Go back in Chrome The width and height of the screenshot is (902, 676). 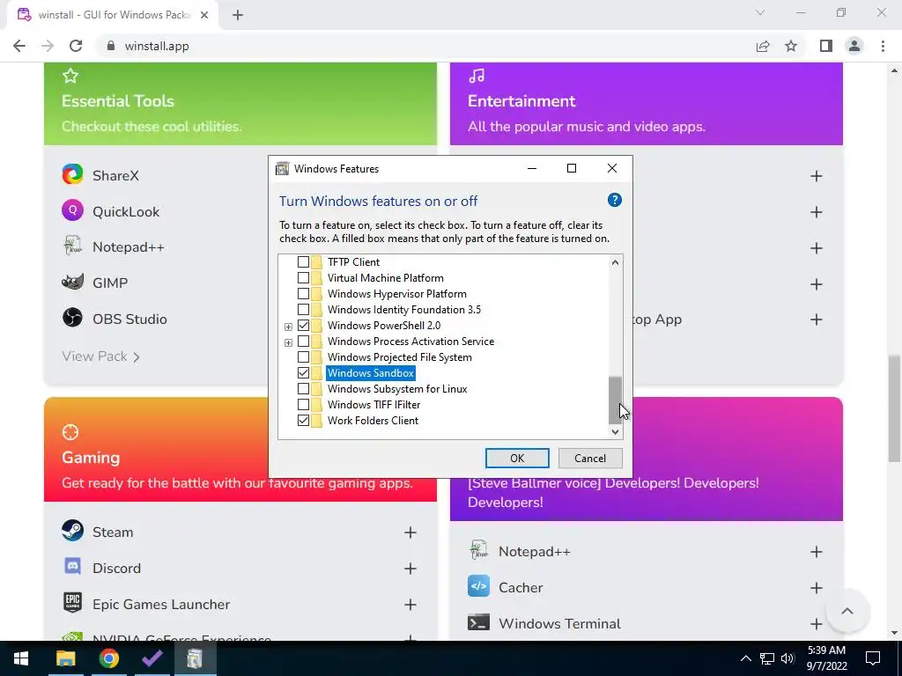pos(19,46)
